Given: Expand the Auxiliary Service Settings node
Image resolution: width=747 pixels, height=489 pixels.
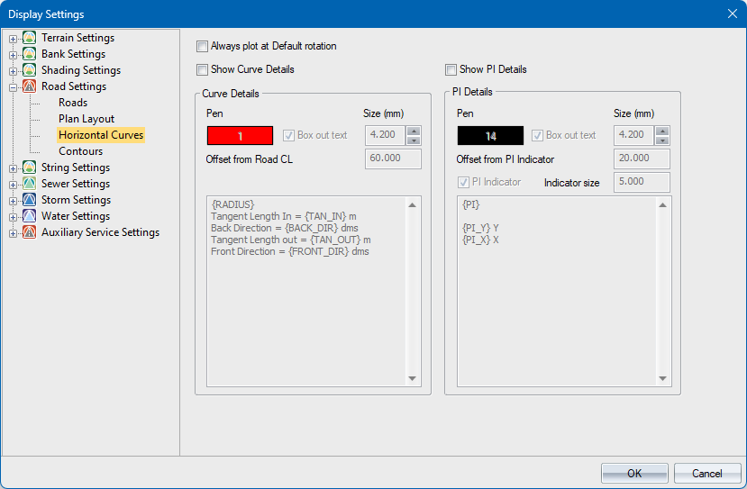Looking at the screenshot, I should pos(14,233).
